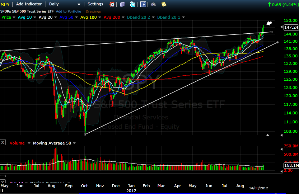Expand the Avg 20 dropdown arrow
This screenshot has height=194, width=299.
(x=56, y=17)
